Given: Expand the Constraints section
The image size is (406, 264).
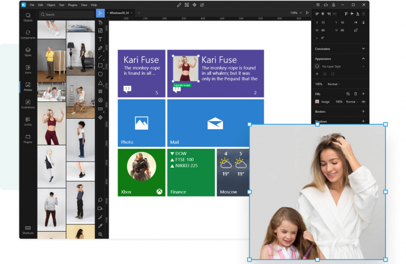Looking at the screenshot, I should (x=363, y=48).
